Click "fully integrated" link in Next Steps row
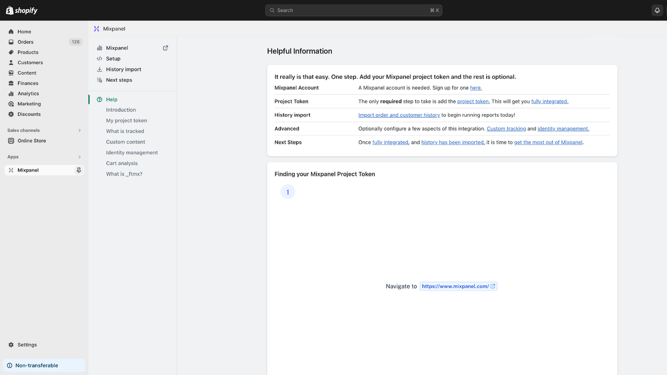This screenshot has height=375, width=667. click(x=390, y=142)
